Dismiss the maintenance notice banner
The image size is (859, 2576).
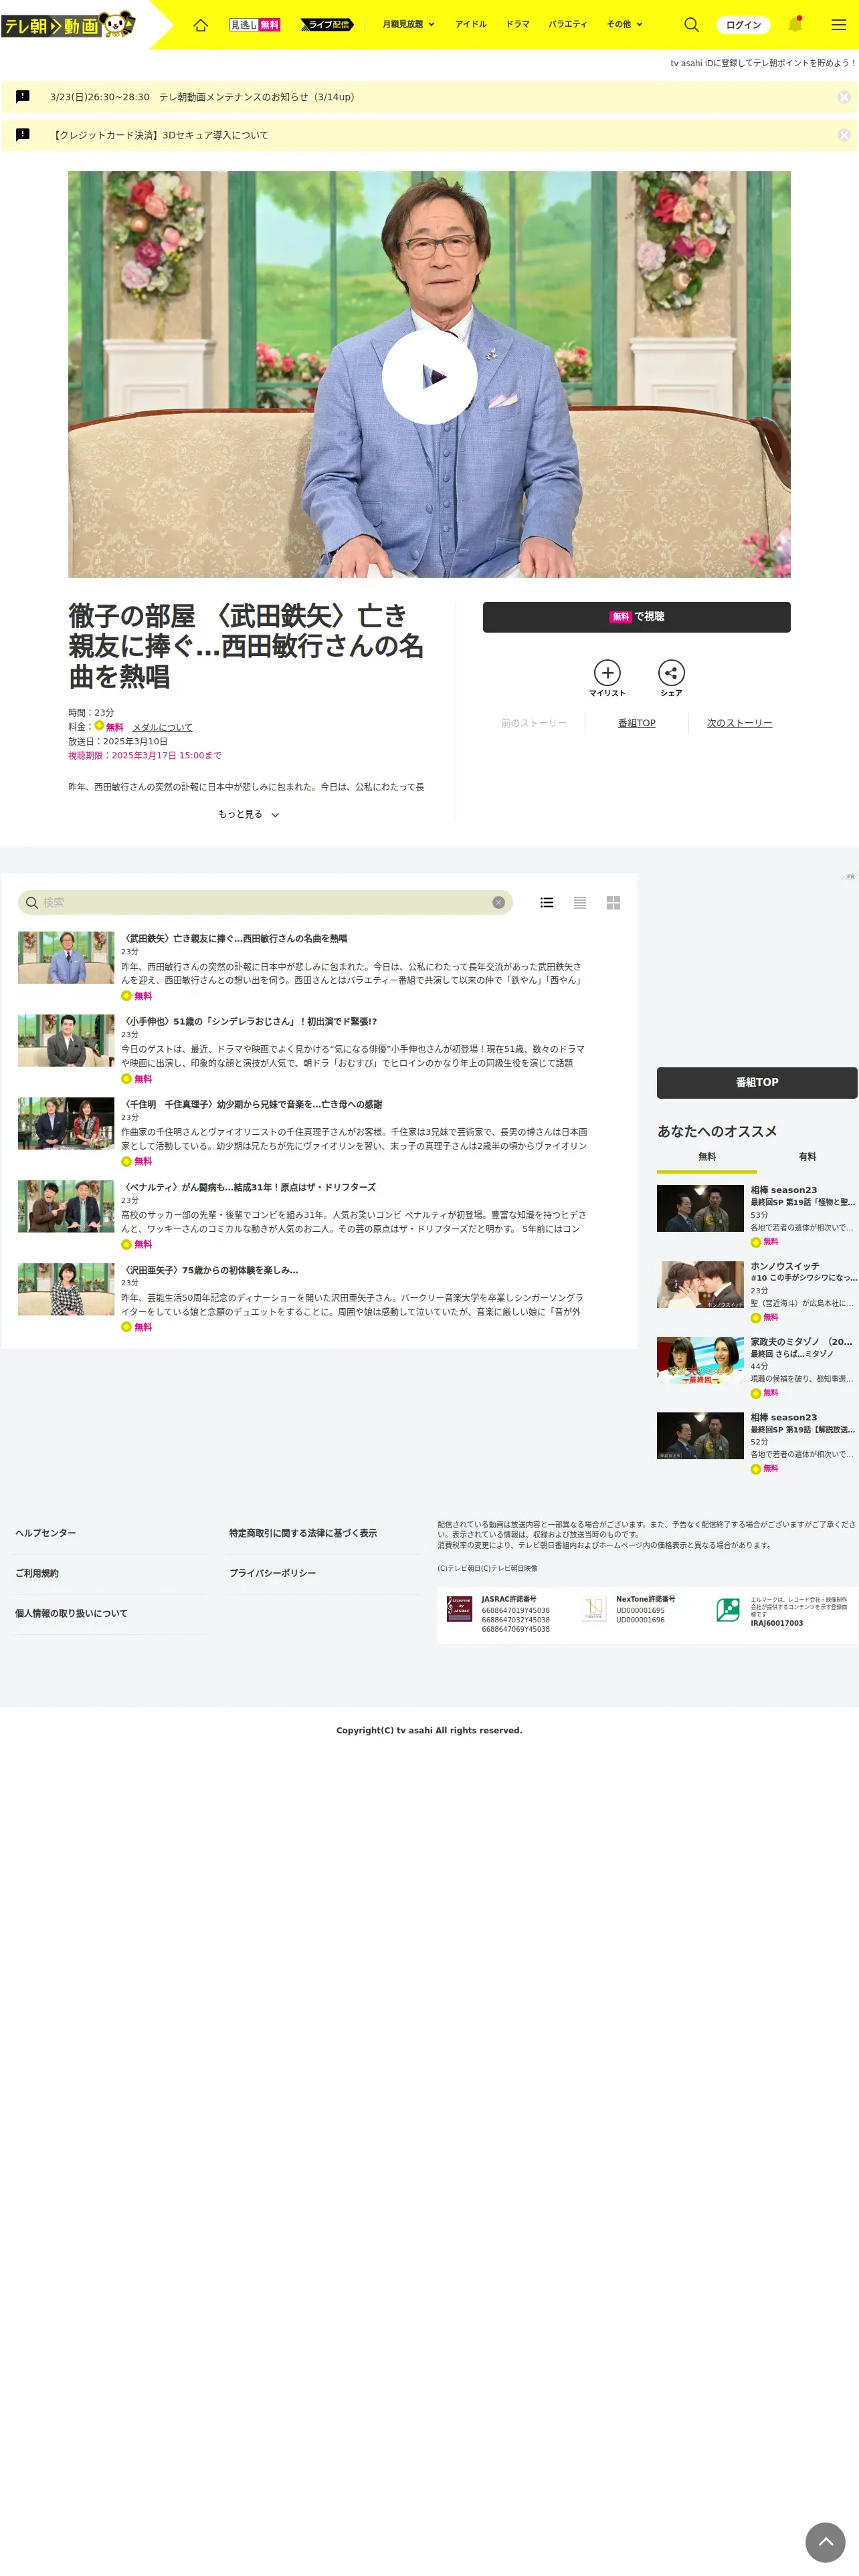pos(843,97)
